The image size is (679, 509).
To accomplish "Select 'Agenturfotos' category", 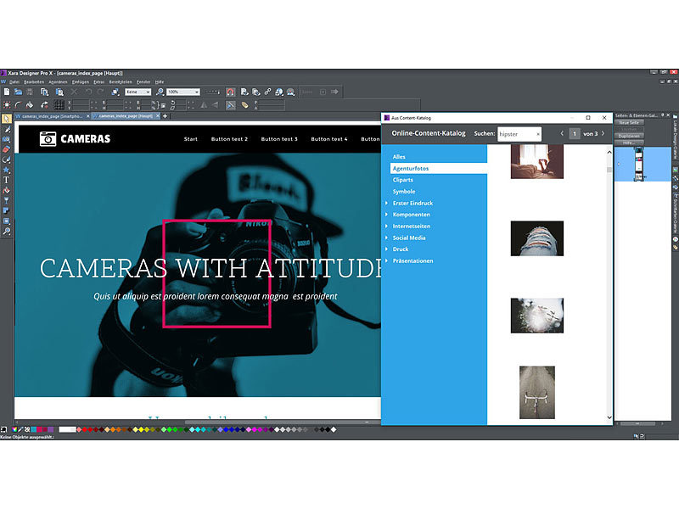I will pyautogui.click(x=438, y=168).
